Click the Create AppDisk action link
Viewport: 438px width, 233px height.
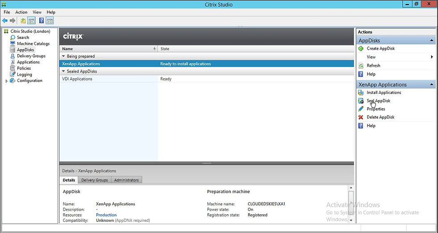(x=381, y=48)
